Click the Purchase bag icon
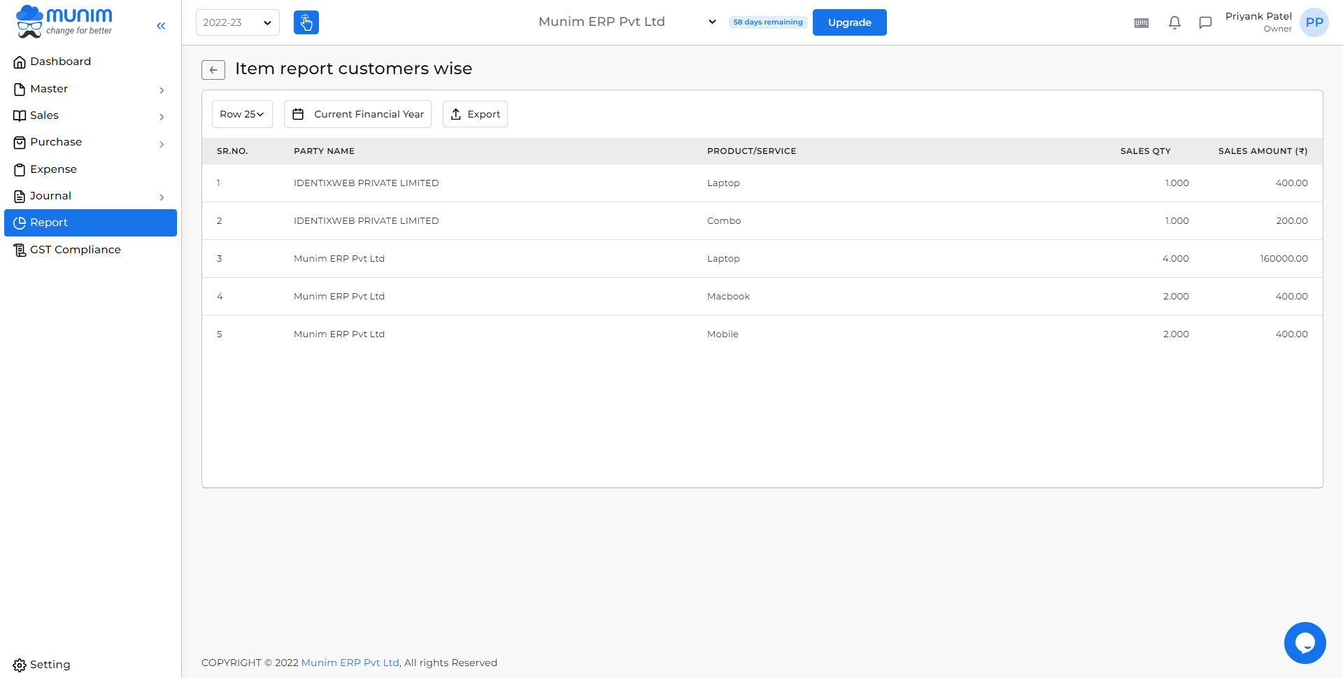1343x678 pixels. (x=20, y=143)
